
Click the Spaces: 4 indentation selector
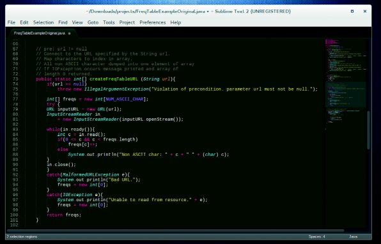(x=317, y=236)
